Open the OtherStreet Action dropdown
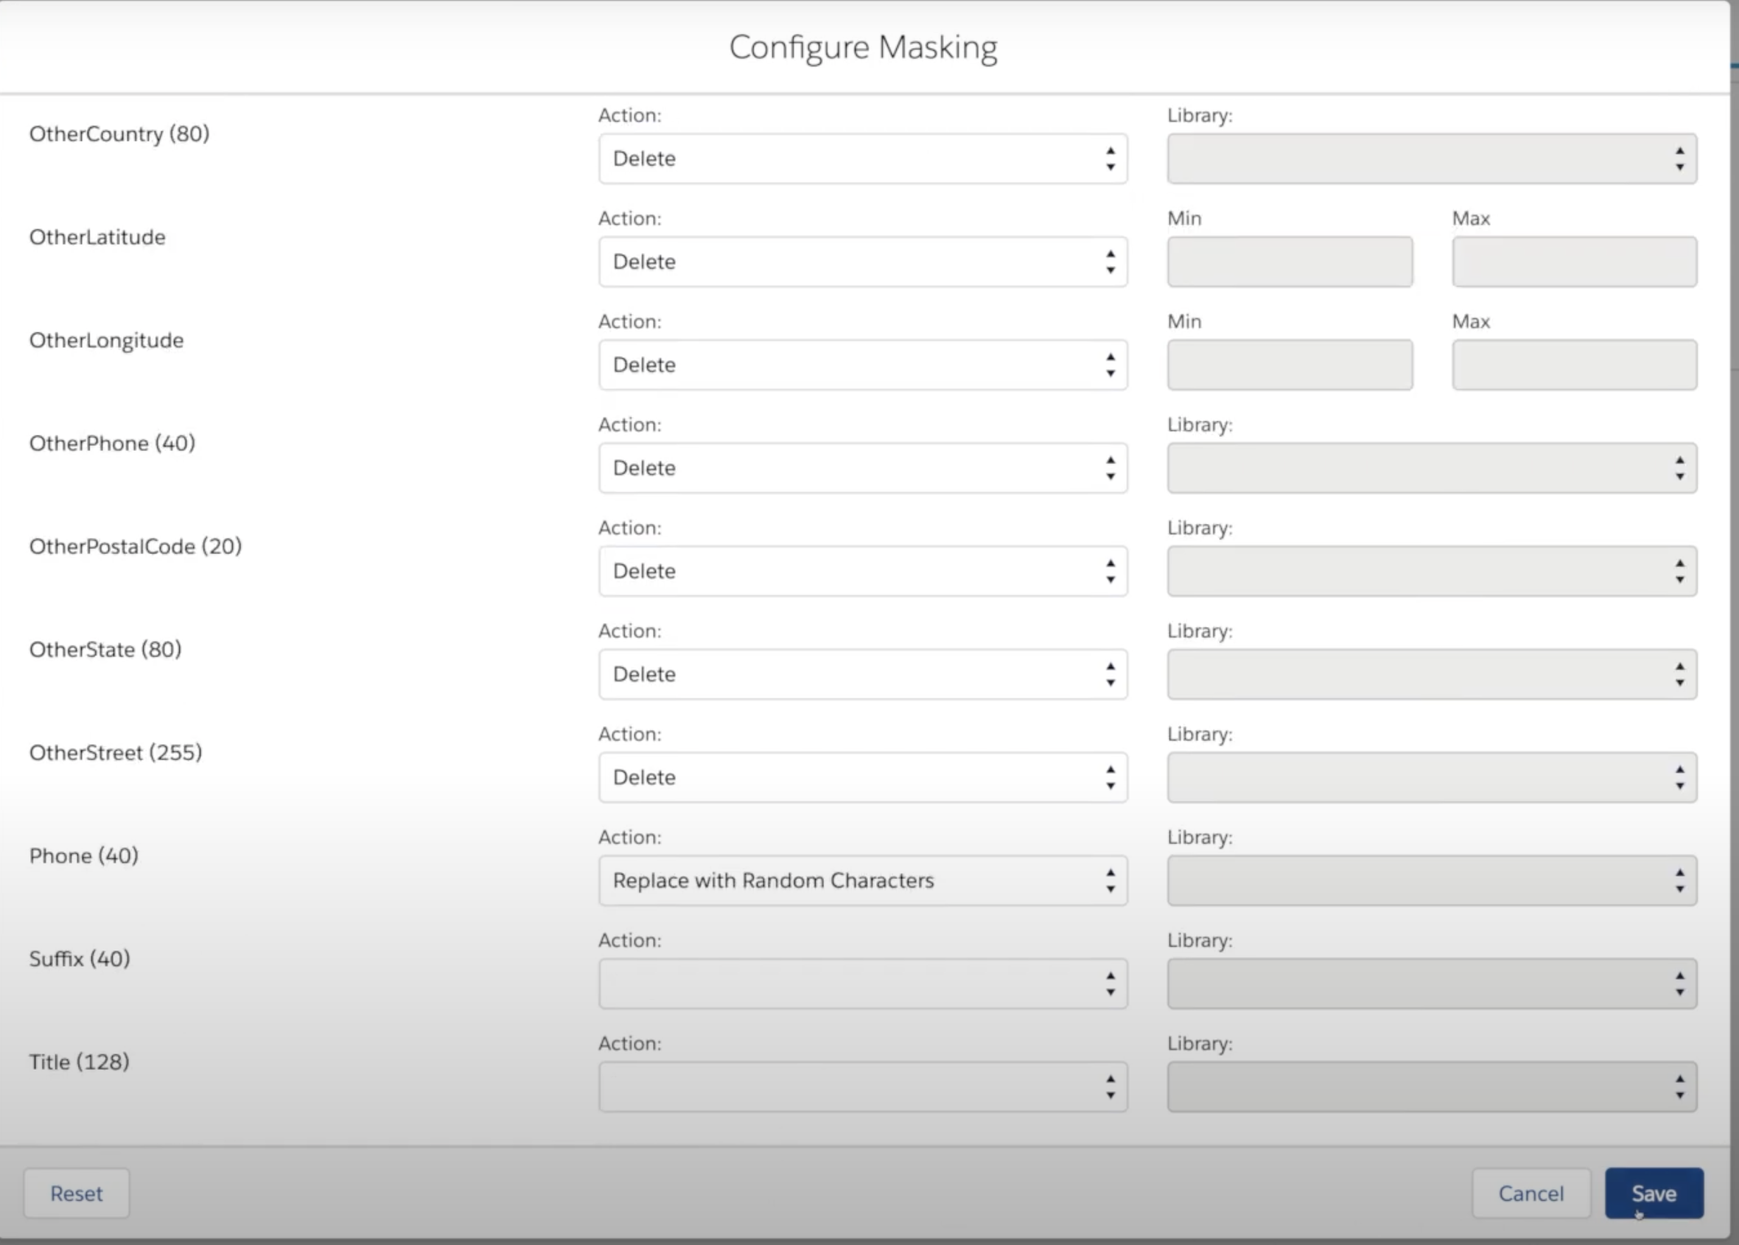 [x=863, y=777]
